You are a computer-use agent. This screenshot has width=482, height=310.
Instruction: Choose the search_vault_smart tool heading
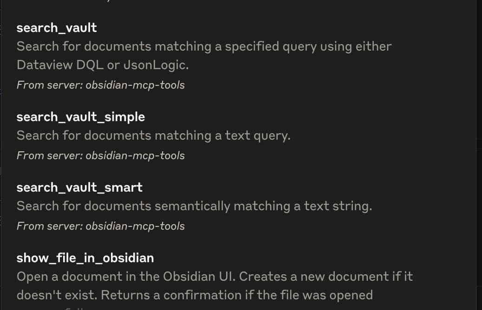(x=79, y=187)
